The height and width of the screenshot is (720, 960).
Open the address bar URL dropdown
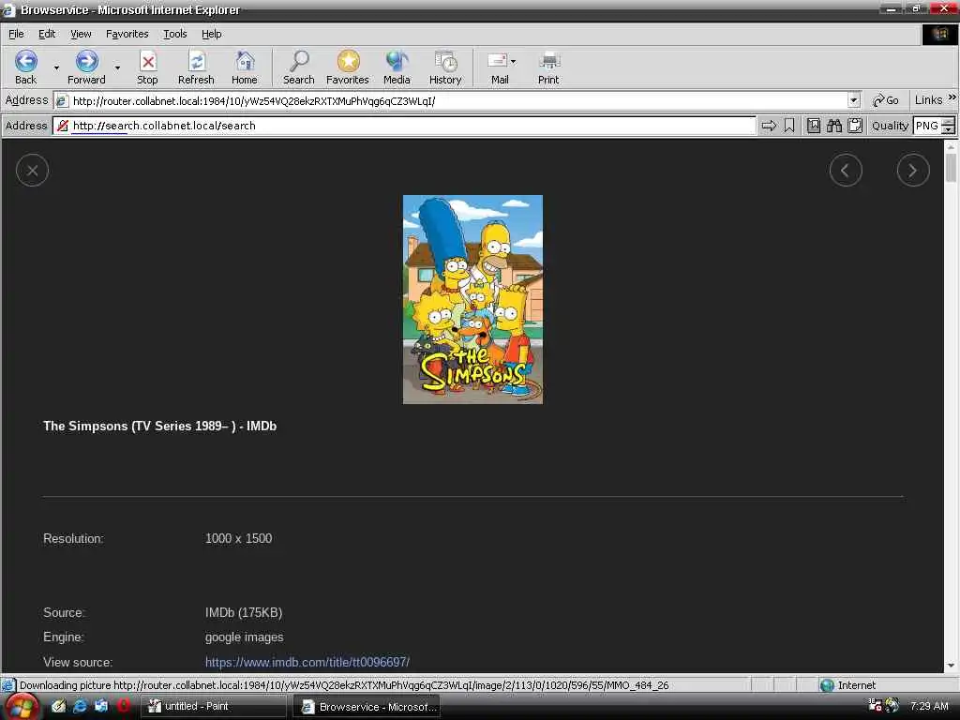pyautogui.click(x=853, y=99)
